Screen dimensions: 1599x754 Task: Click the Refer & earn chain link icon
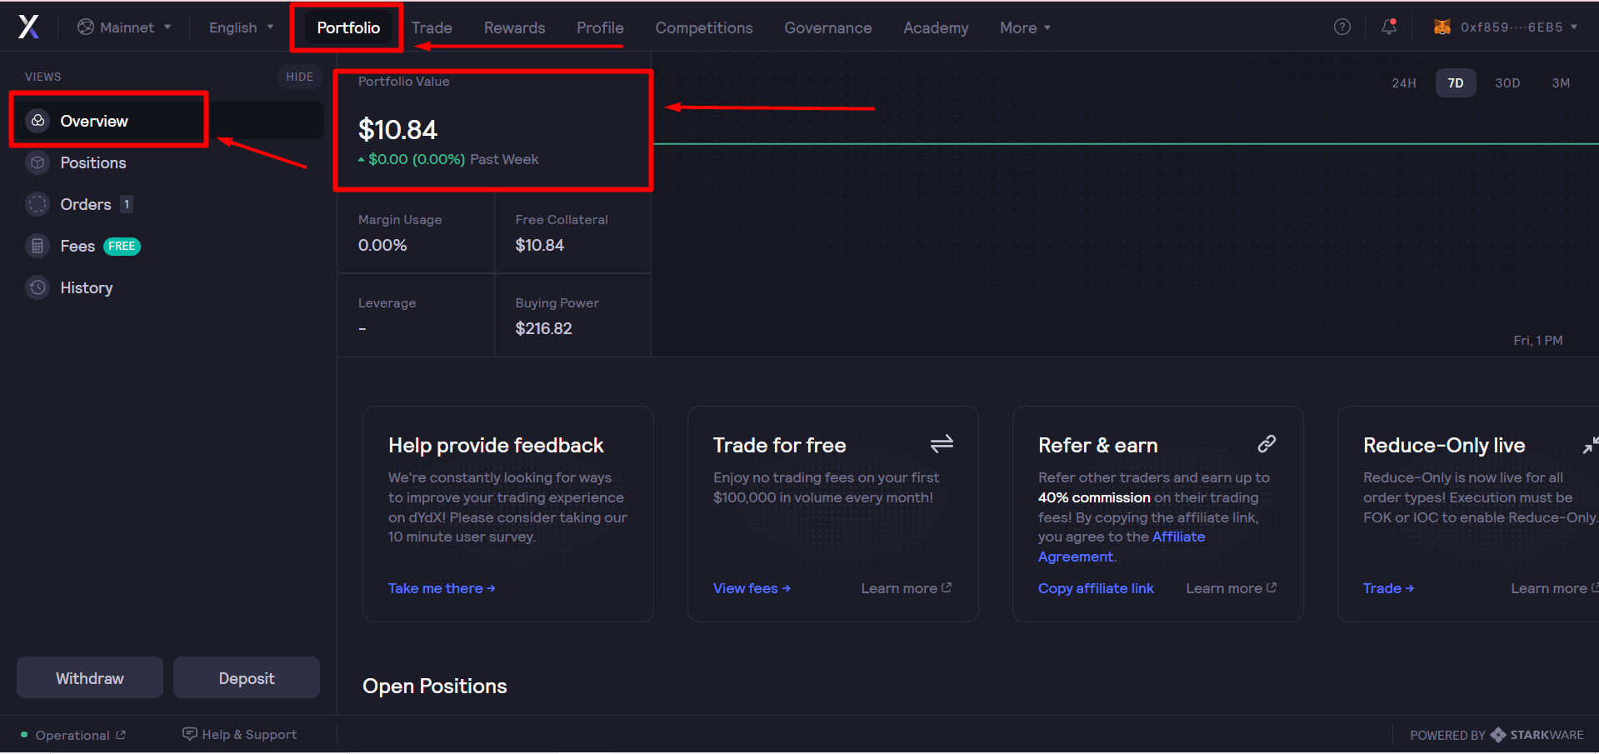[1267, 444]
